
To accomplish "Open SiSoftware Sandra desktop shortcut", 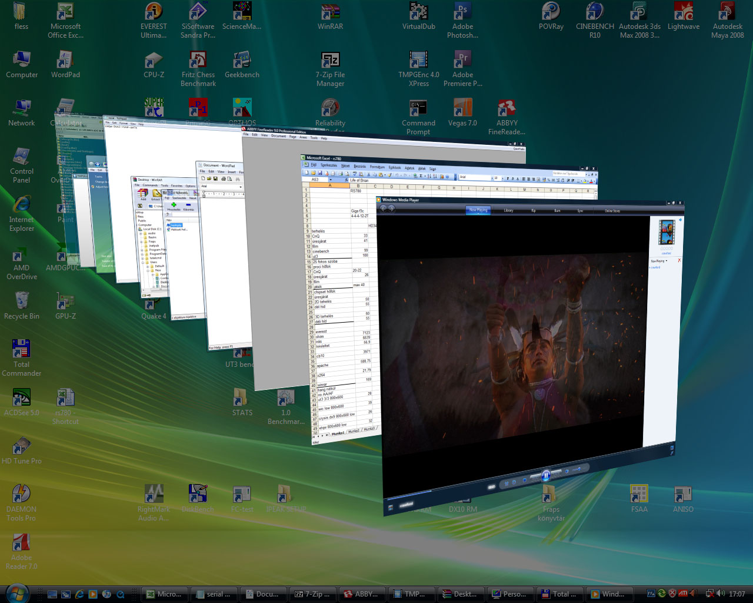I will click(198, 21).
